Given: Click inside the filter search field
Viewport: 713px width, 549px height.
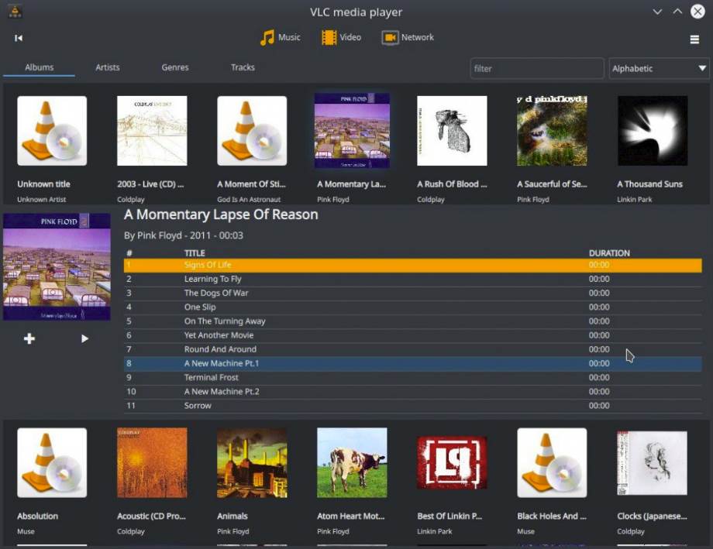Looking at the screenshot, I should (x=536, y=68).
